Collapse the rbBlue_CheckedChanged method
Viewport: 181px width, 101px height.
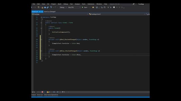click(x=41, y=51)
